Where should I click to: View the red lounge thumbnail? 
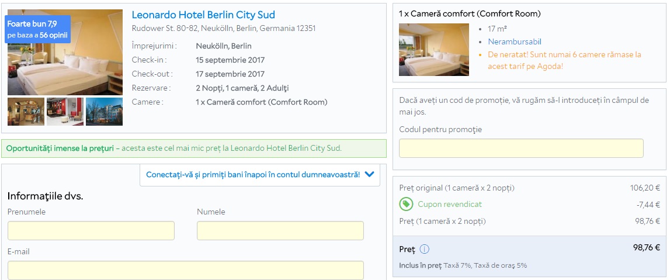pyautogui.click(x=65, y=112)
